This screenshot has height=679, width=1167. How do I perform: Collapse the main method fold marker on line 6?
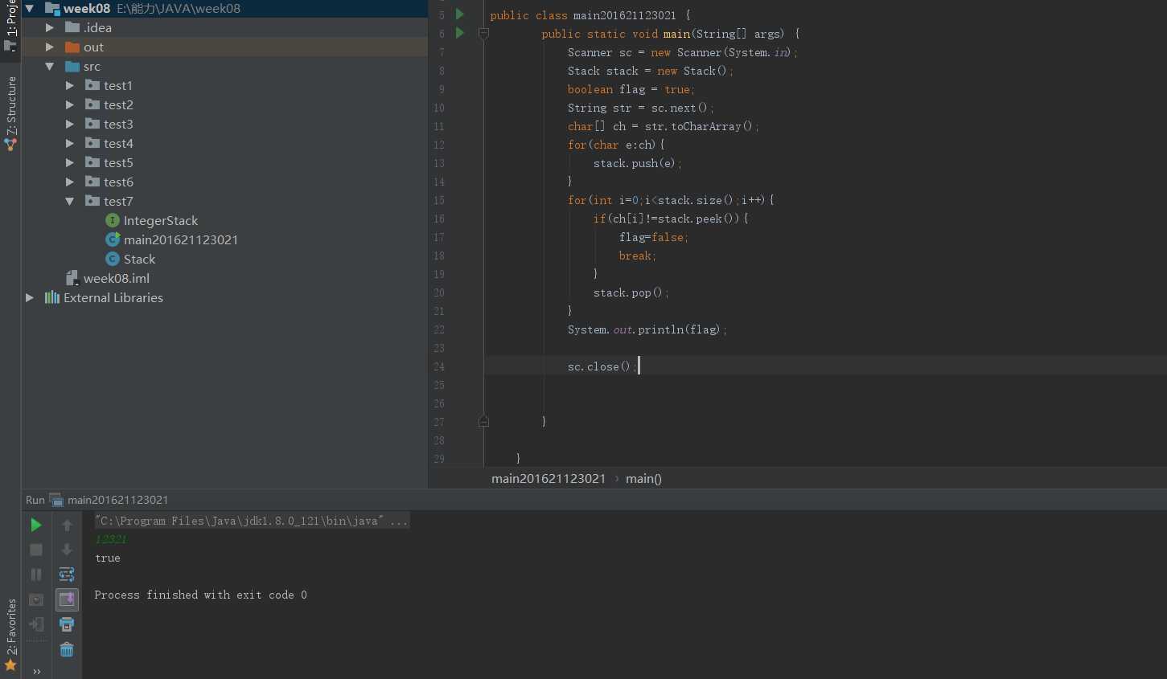tap(483, 33)
